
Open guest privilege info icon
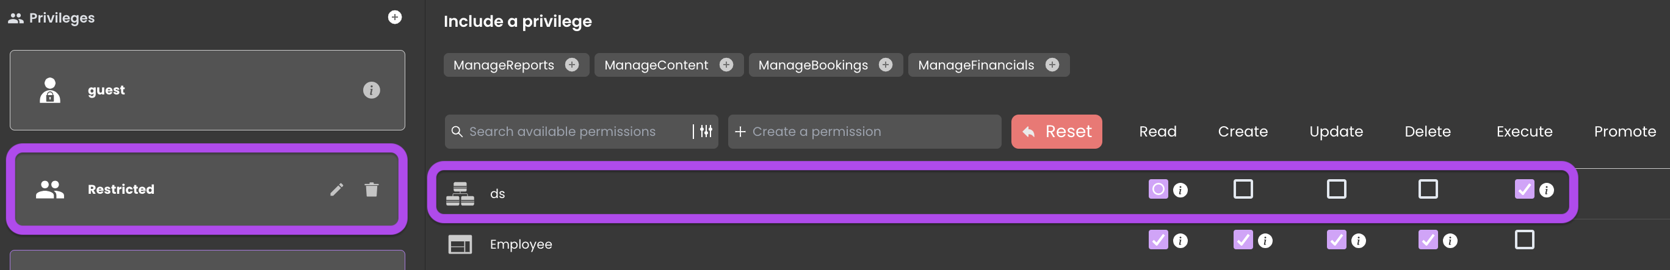click(x=372, y=90)
